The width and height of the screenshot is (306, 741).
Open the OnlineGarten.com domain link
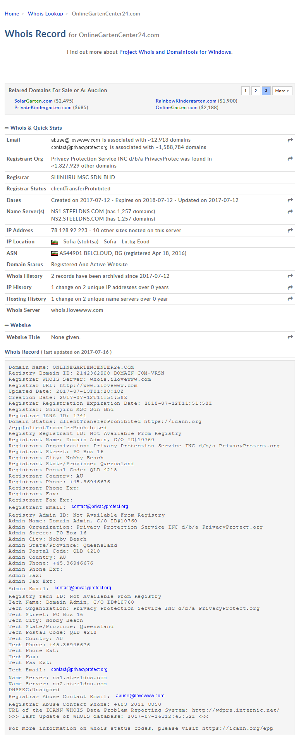point(177,108)
